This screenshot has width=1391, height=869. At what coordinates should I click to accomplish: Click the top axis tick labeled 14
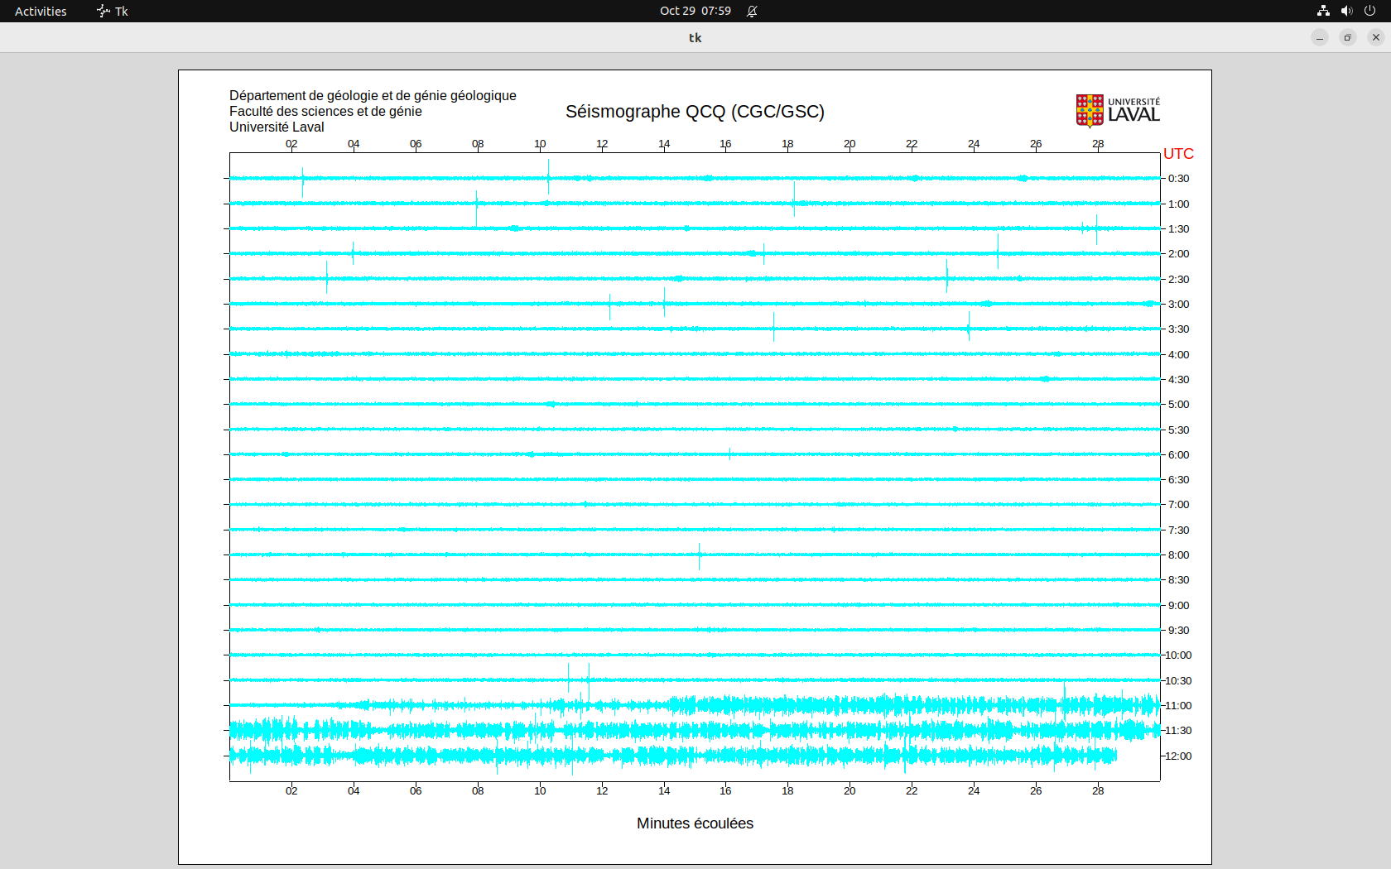click(664, 143)
